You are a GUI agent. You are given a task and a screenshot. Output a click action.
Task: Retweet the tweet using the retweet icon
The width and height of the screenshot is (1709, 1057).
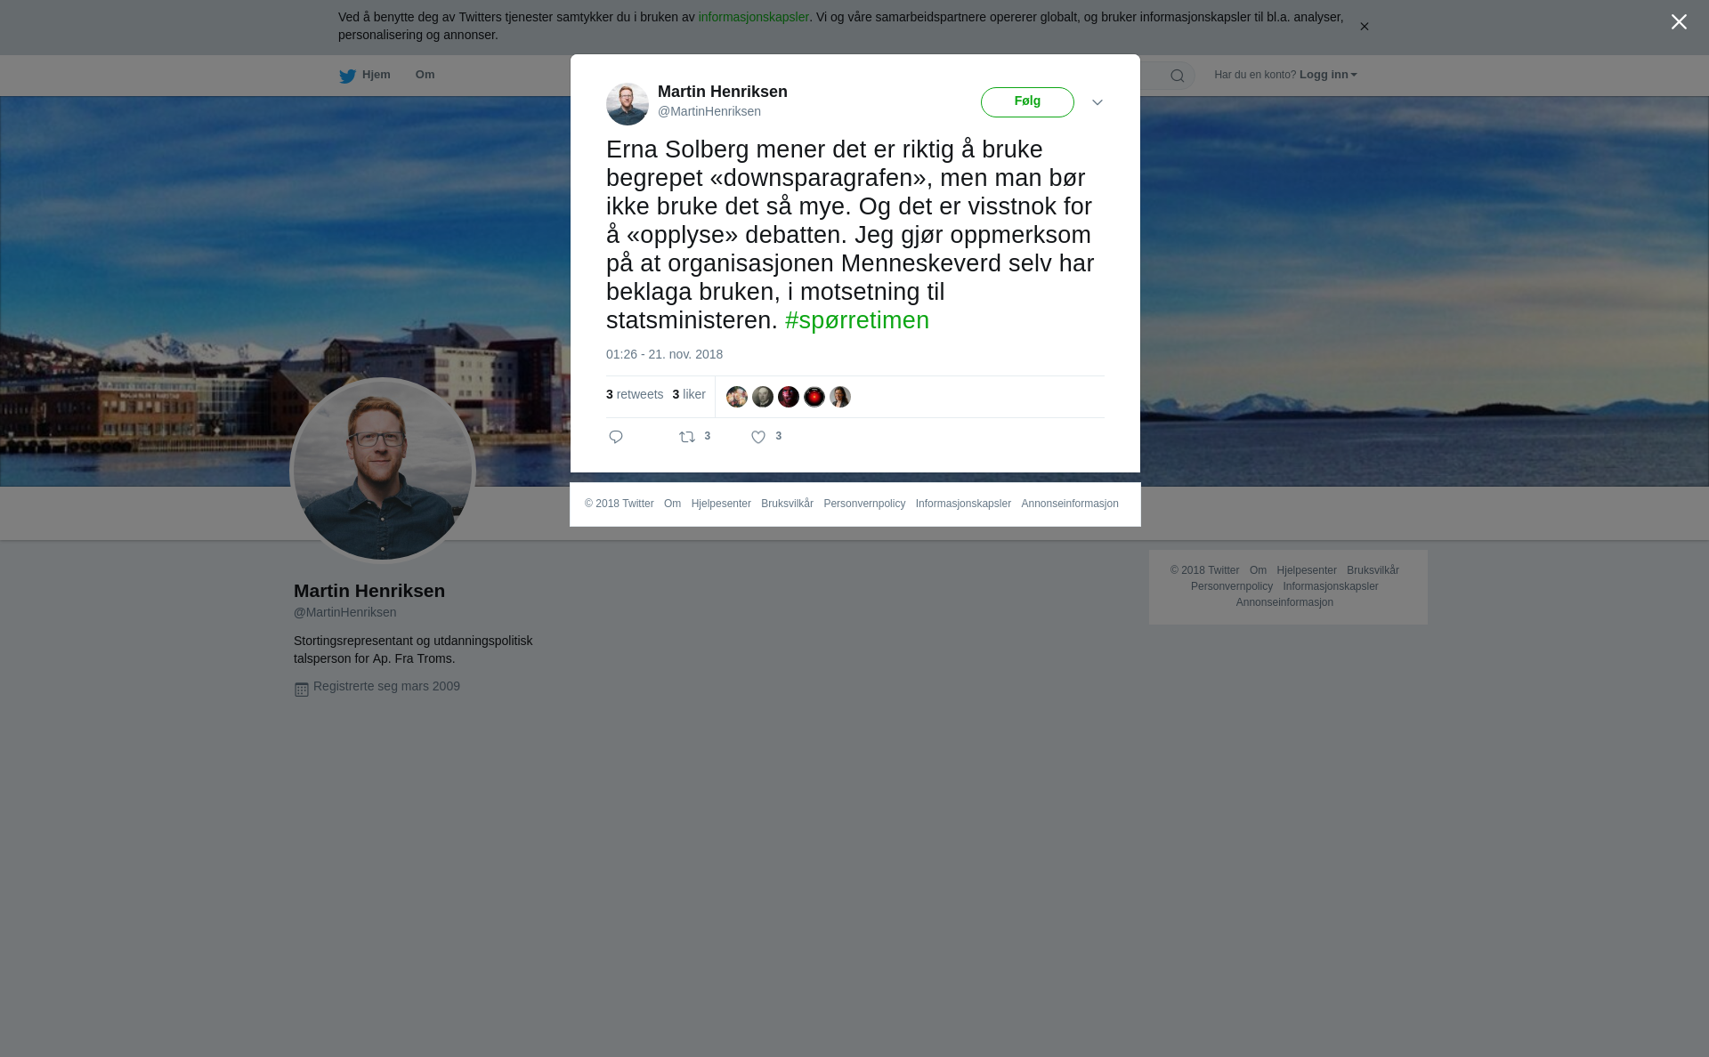pos(687,437)
